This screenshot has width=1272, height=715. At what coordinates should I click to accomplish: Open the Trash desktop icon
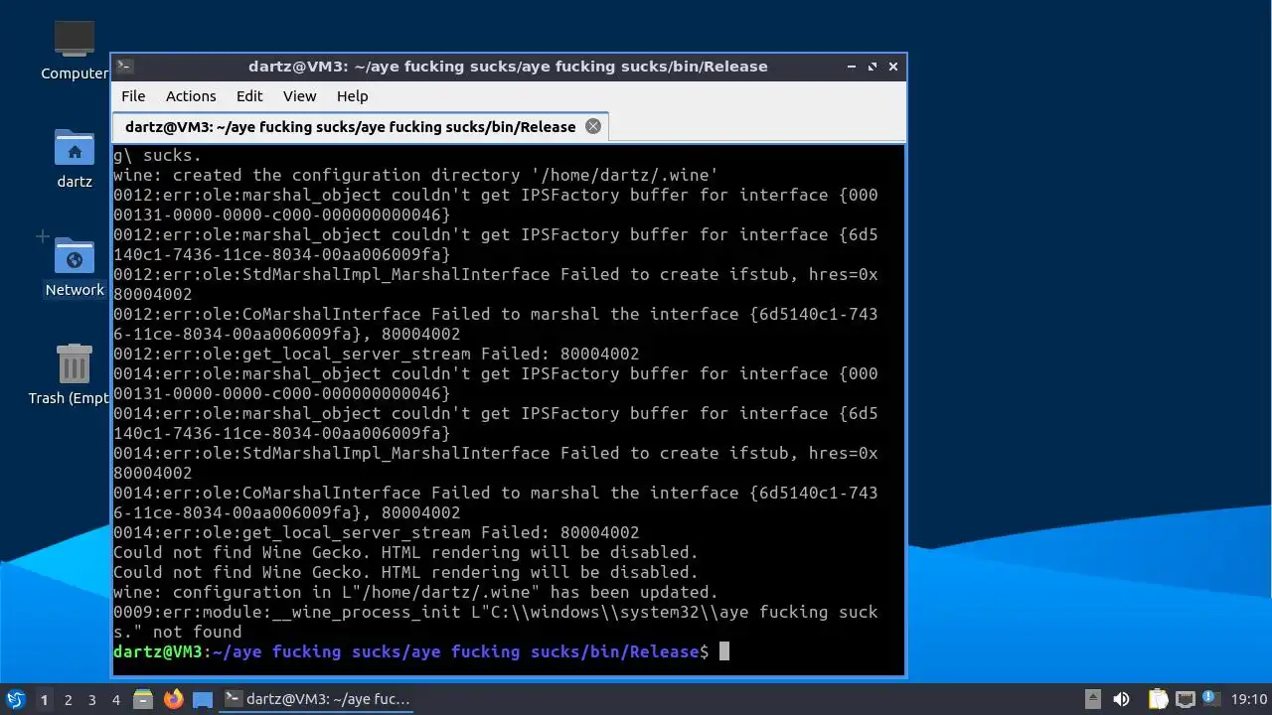pyautogui.click(x=75, y=364)
